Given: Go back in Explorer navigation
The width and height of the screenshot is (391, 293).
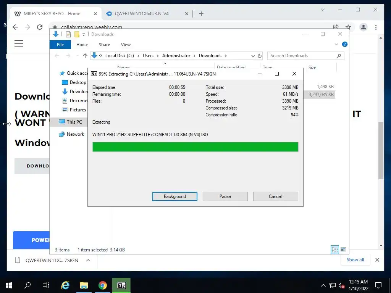Looking at the screenshot, I should (57, 56).
